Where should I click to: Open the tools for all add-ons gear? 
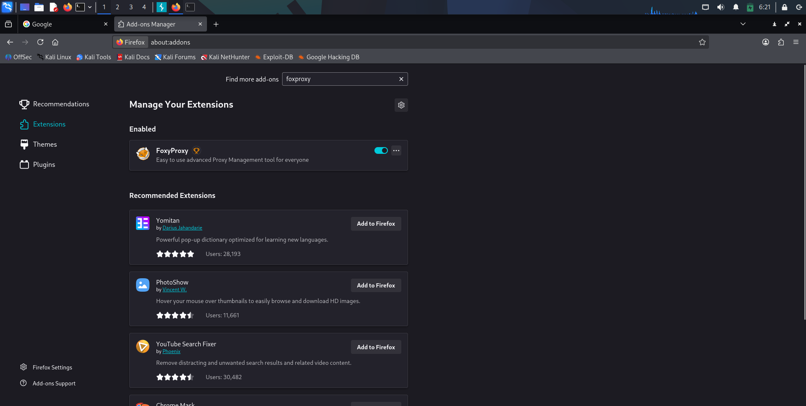coord(401,105)
